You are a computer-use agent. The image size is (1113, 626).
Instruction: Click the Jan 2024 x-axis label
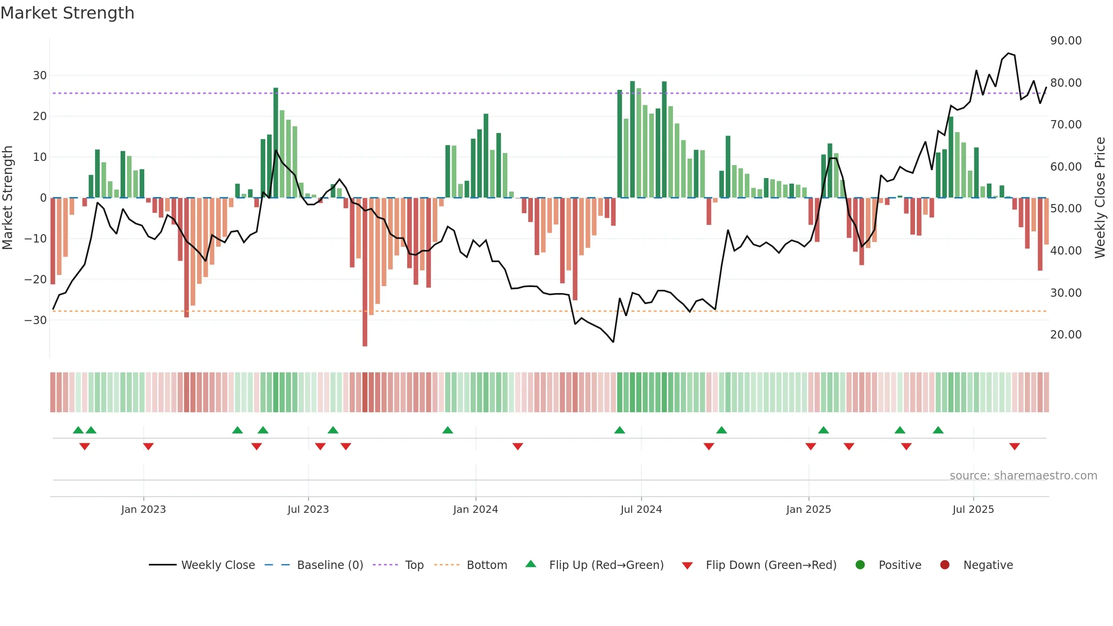(x=476, y=510)
